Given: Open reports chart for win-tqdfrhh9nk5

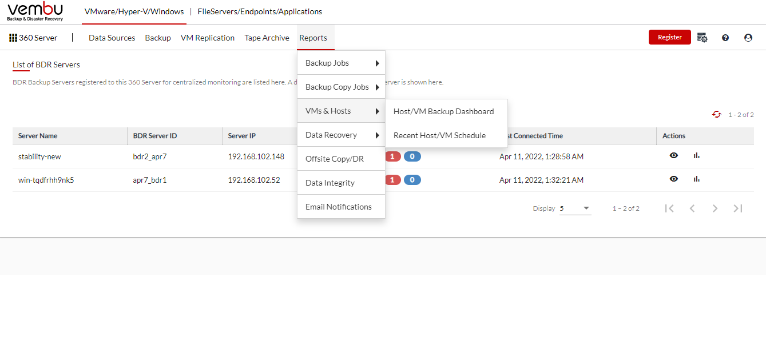Looking at the screenshot, I should (x=696, y=179).
